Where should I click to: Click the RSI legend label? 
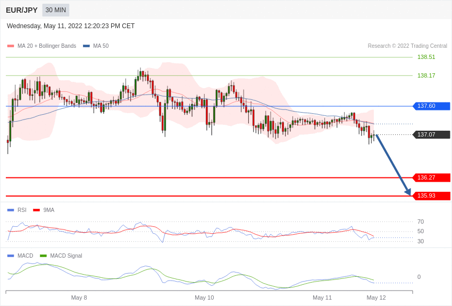22,210
